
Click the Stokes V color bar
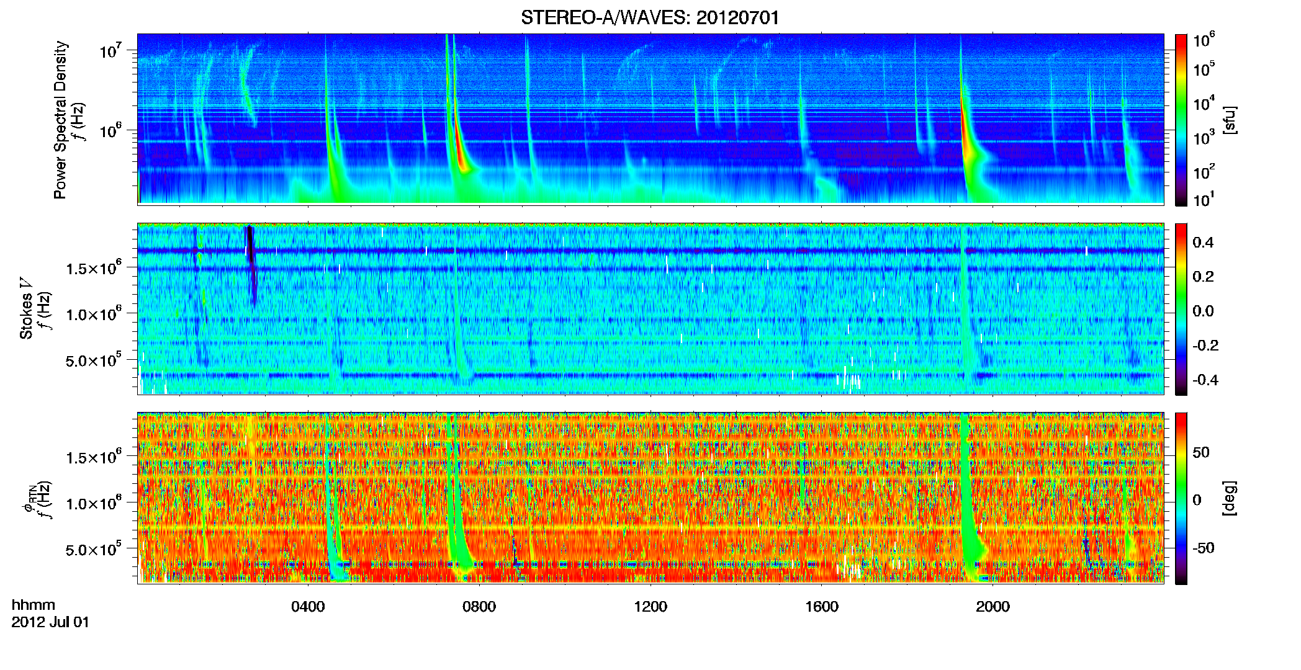[x=1181, y=309]
